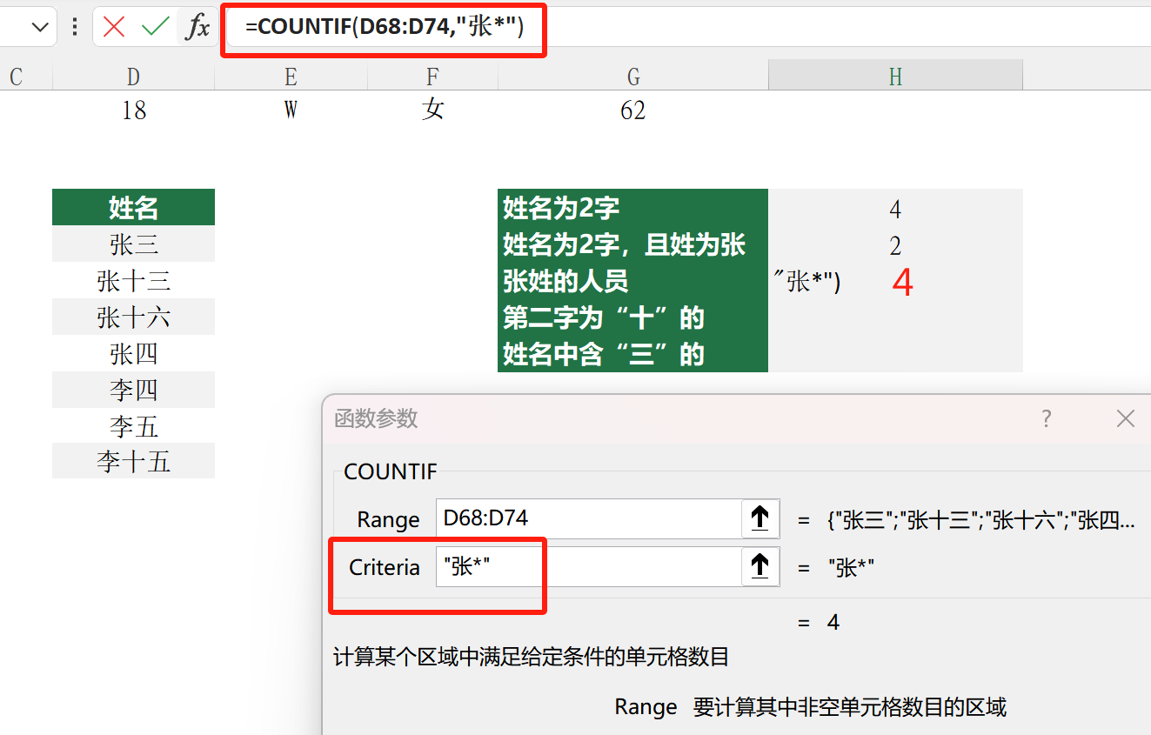The width and height of the screenshot is (1151, 735).
Task: Select the name cell 张四
Action: (x=133, y=354)
